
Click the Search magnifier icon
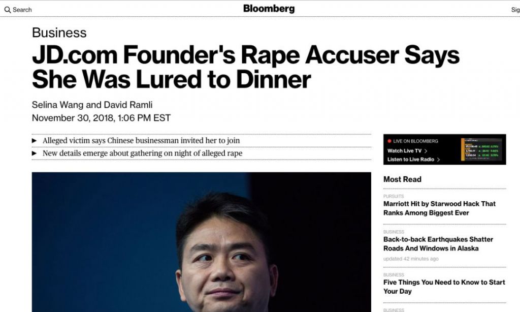pos(7,10)
